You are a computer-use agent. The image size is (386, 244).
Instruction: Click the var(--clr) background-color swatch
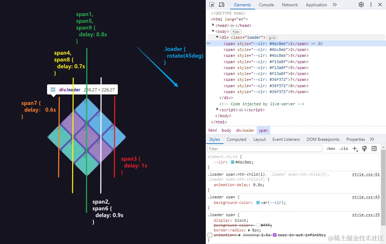click(258, 203)
